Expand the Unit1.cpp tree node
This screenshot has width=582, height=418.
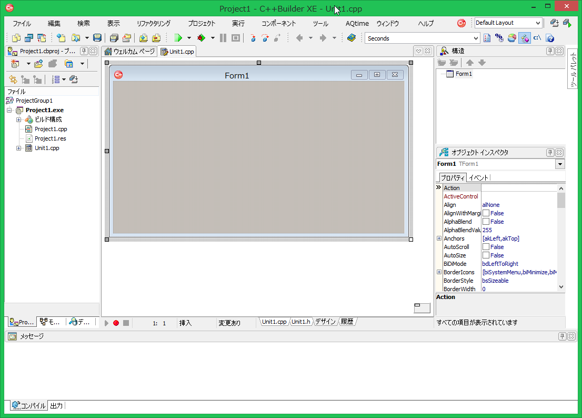[19, 148]
